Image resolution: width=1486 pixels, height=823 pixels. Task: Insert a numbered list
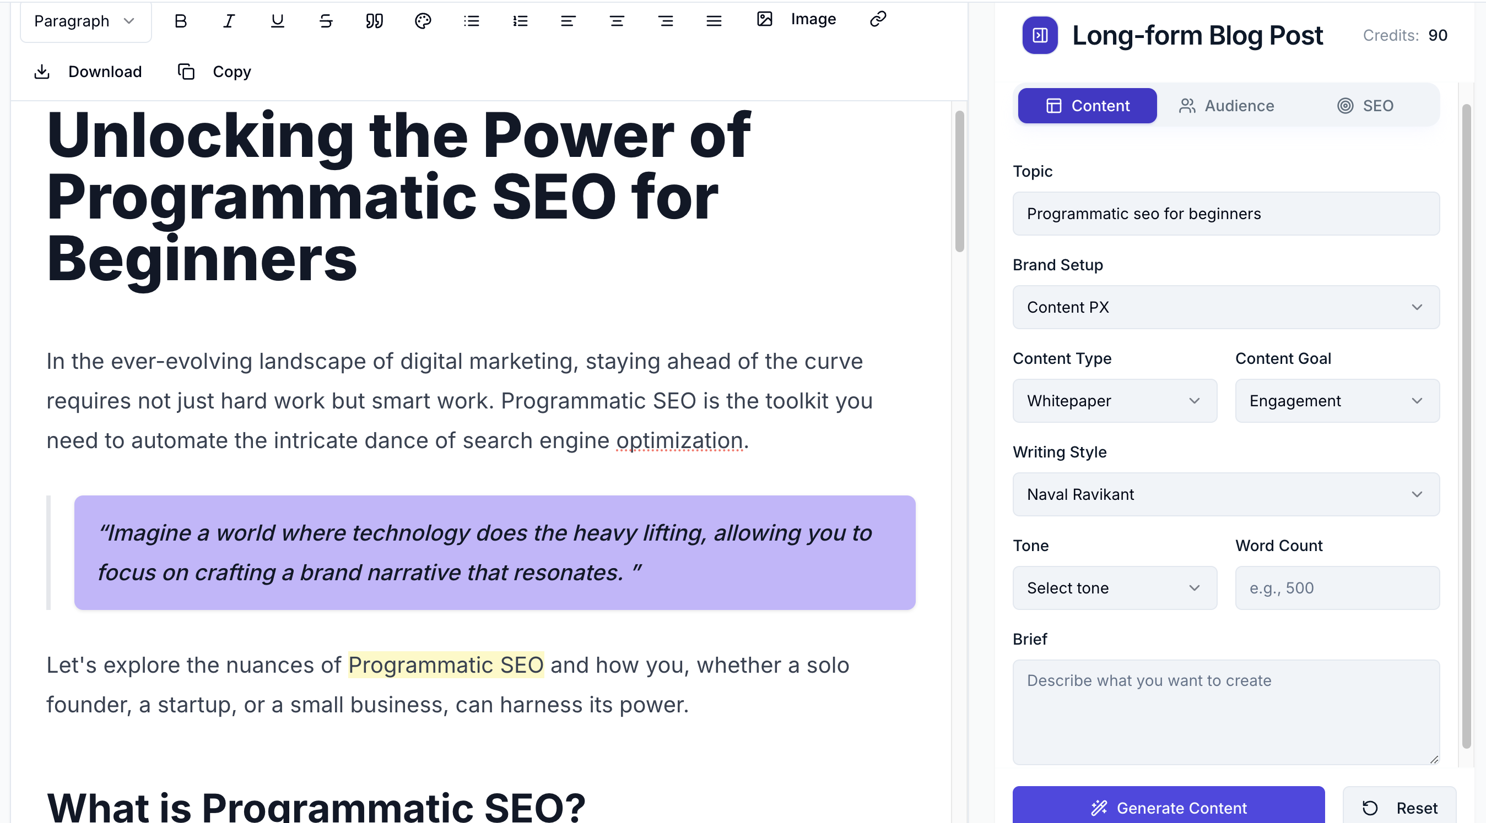pos(520,21)
